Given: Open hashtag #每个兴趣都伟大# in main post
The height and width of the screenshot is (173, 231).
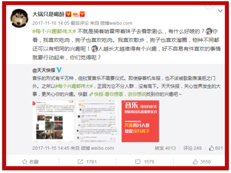Looking at the screenshot, I should (54, 31).
